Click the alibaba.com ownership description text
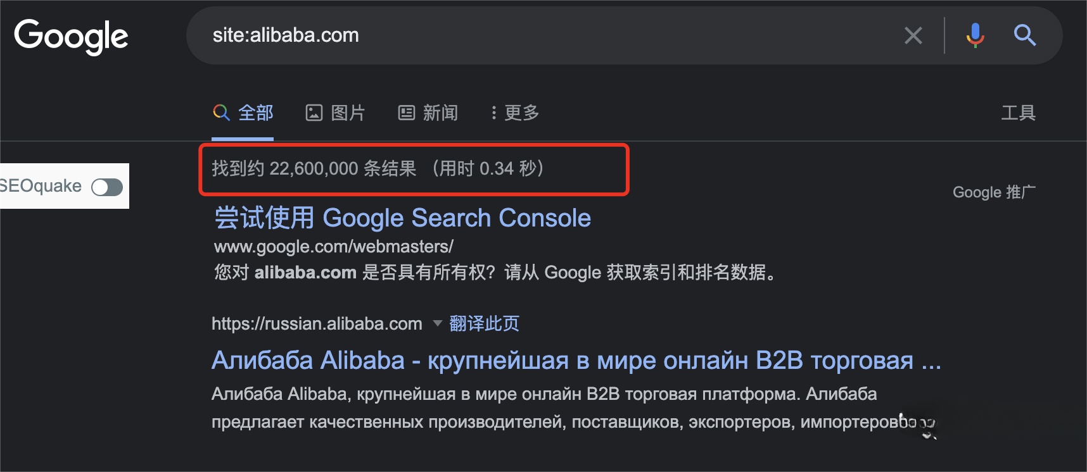1087x472 pixels. pyautogui.click(x=497, y=273)
